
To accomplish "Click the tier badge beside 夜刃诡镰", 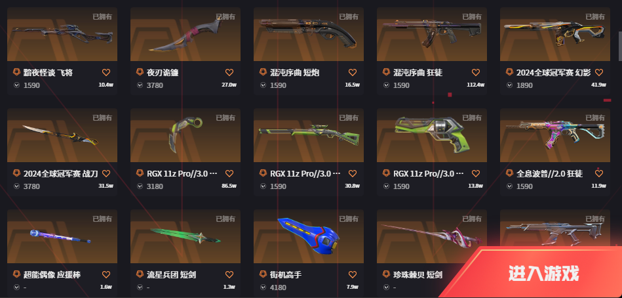I will [140, 72].
